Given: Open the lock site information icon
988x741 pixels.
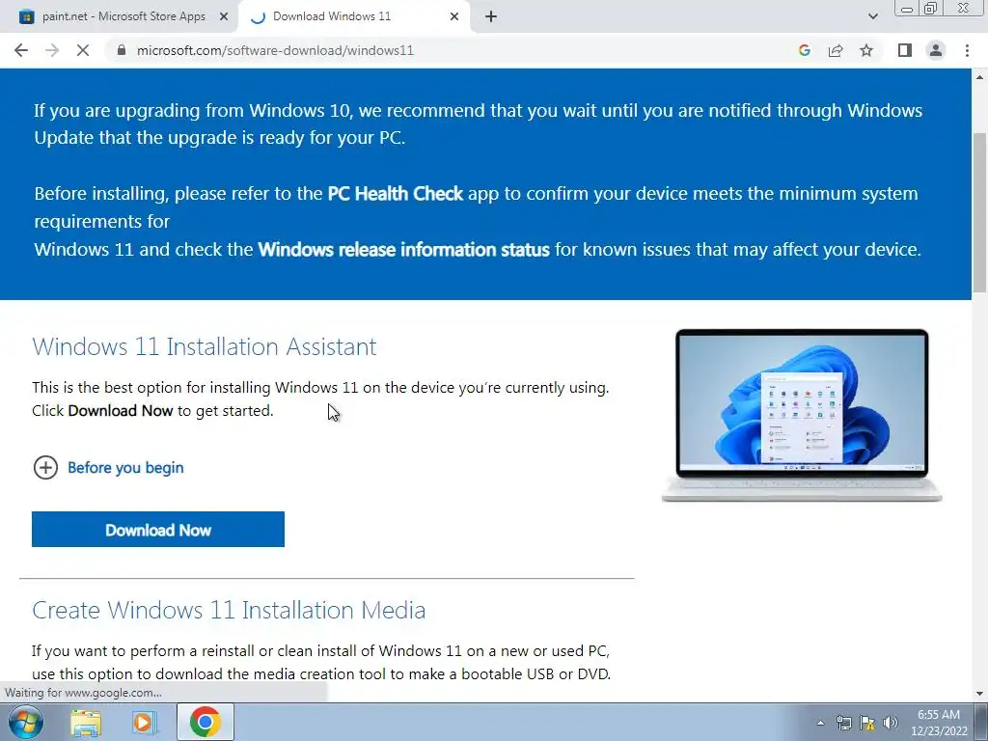Looking at the screenshot, I should [x=122, y=50].
